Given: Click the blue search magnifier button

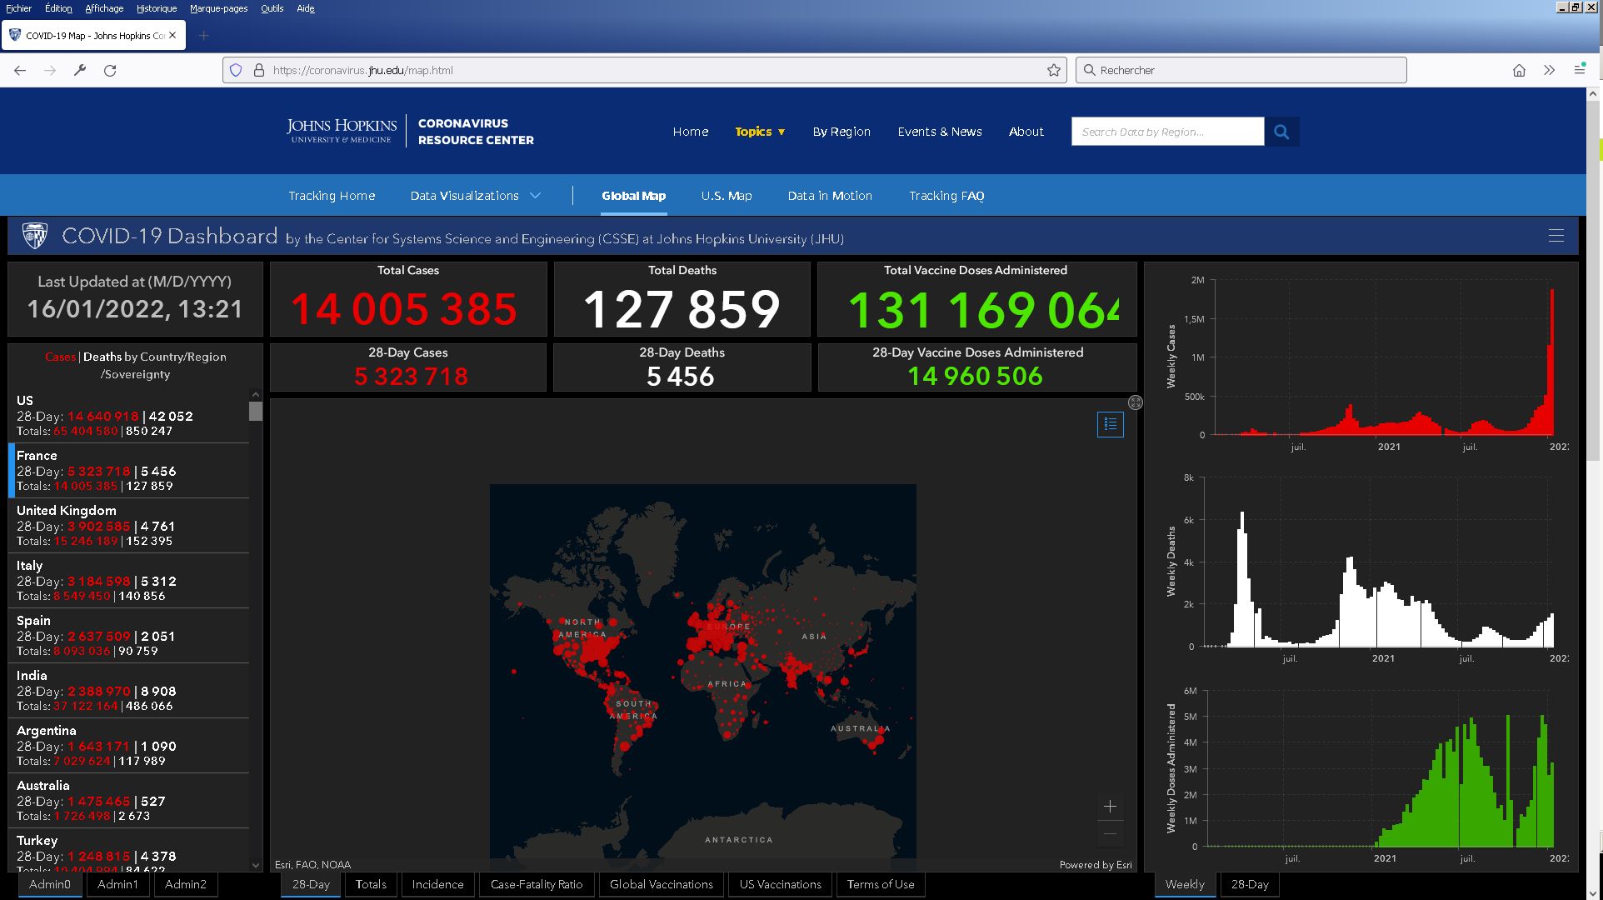Looking at the screenshot, I should point(1281,132).
